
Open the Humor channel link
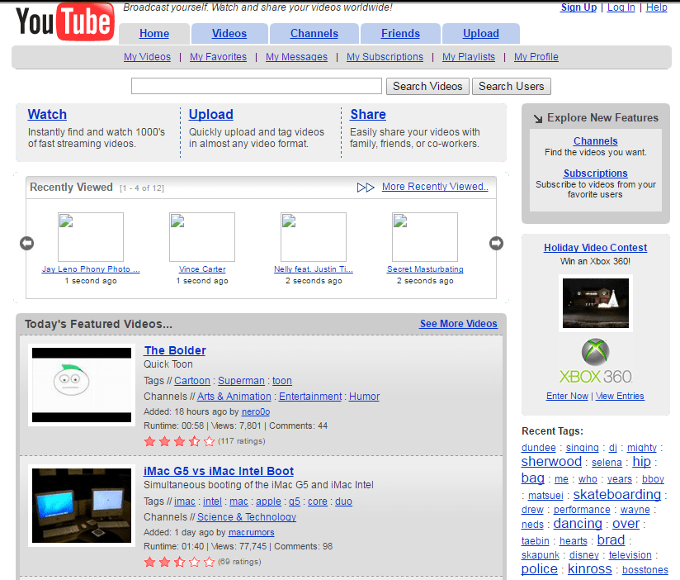(364, 397)
